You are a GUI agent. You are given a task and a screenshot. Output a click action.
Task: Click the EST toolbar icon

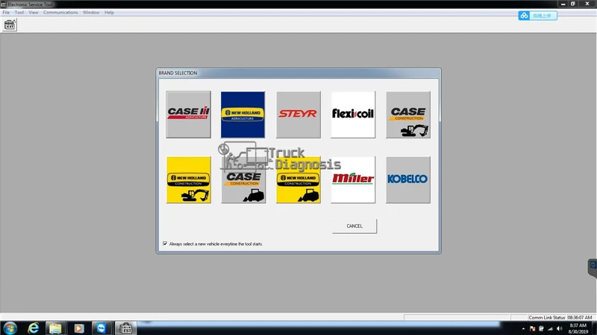10,25
